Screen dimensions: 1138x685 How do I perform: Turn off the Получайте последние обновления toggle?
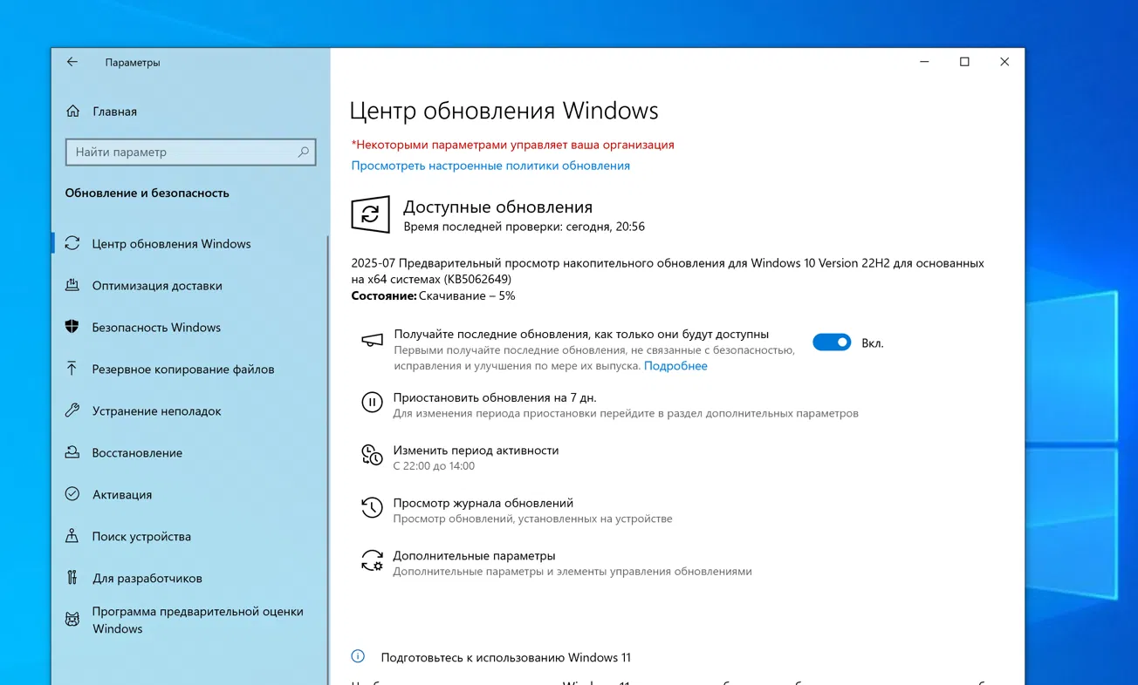(832, 342)
